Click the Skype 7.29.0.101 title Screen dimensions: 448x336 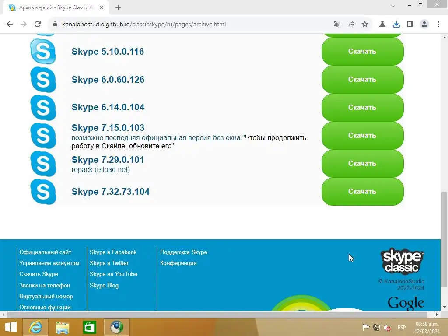click(x=108, y=160)
